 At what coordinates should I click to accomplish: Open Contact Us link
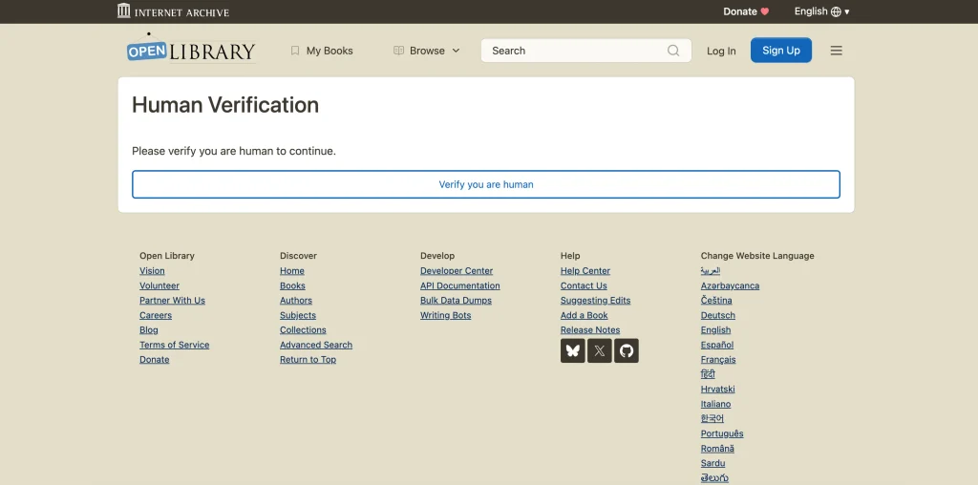584,285
